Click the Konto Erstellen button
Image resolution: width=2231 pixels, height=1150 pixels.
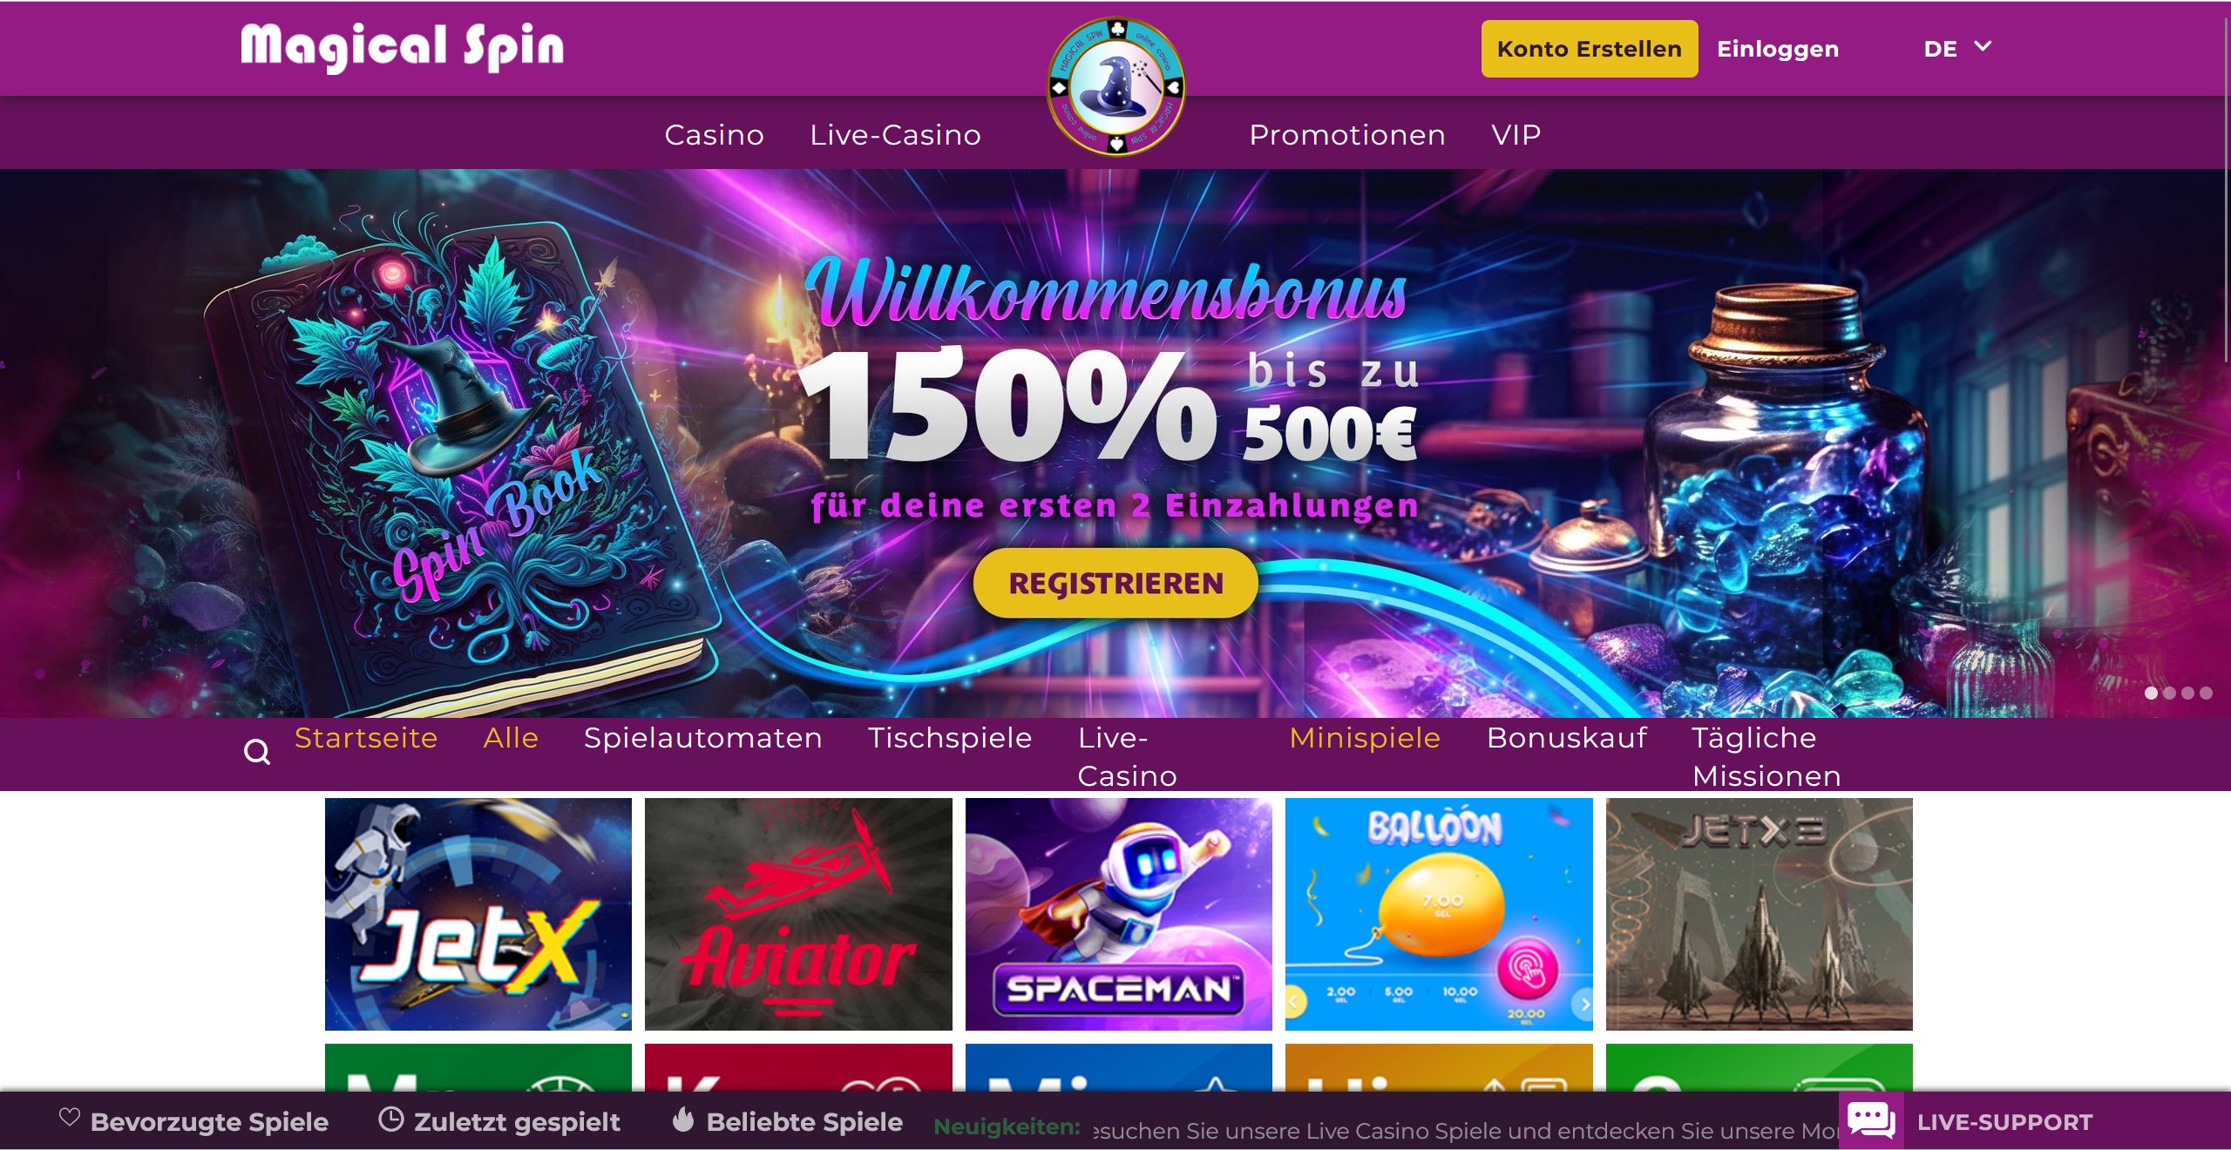[x=1590, y=49]
